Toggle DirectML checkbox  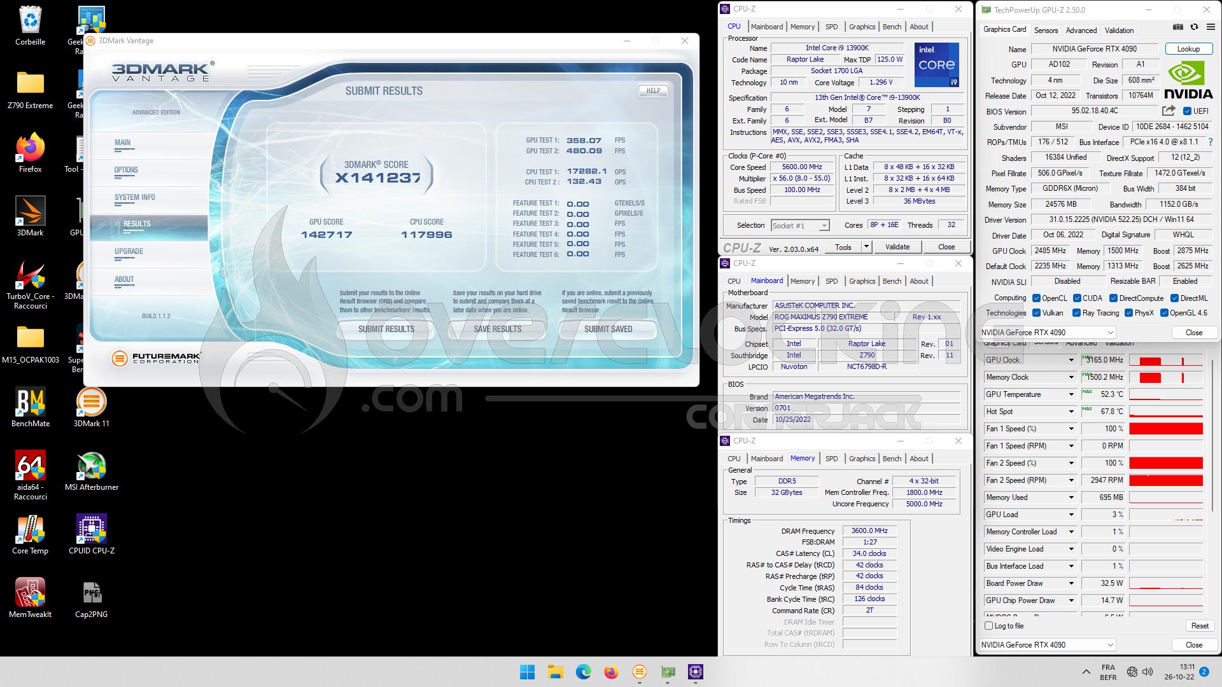pyautogui.click(x=1174, y=298)
